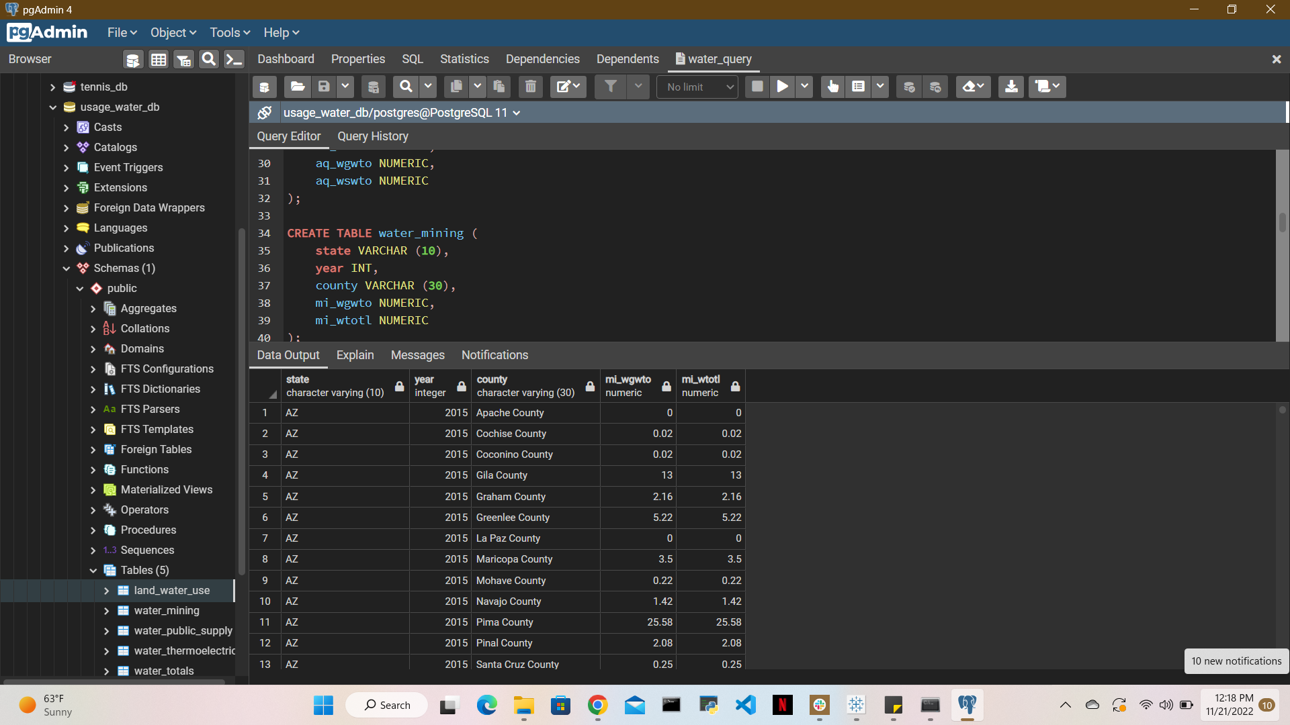Click the 10 new notifications popup

1236,661
